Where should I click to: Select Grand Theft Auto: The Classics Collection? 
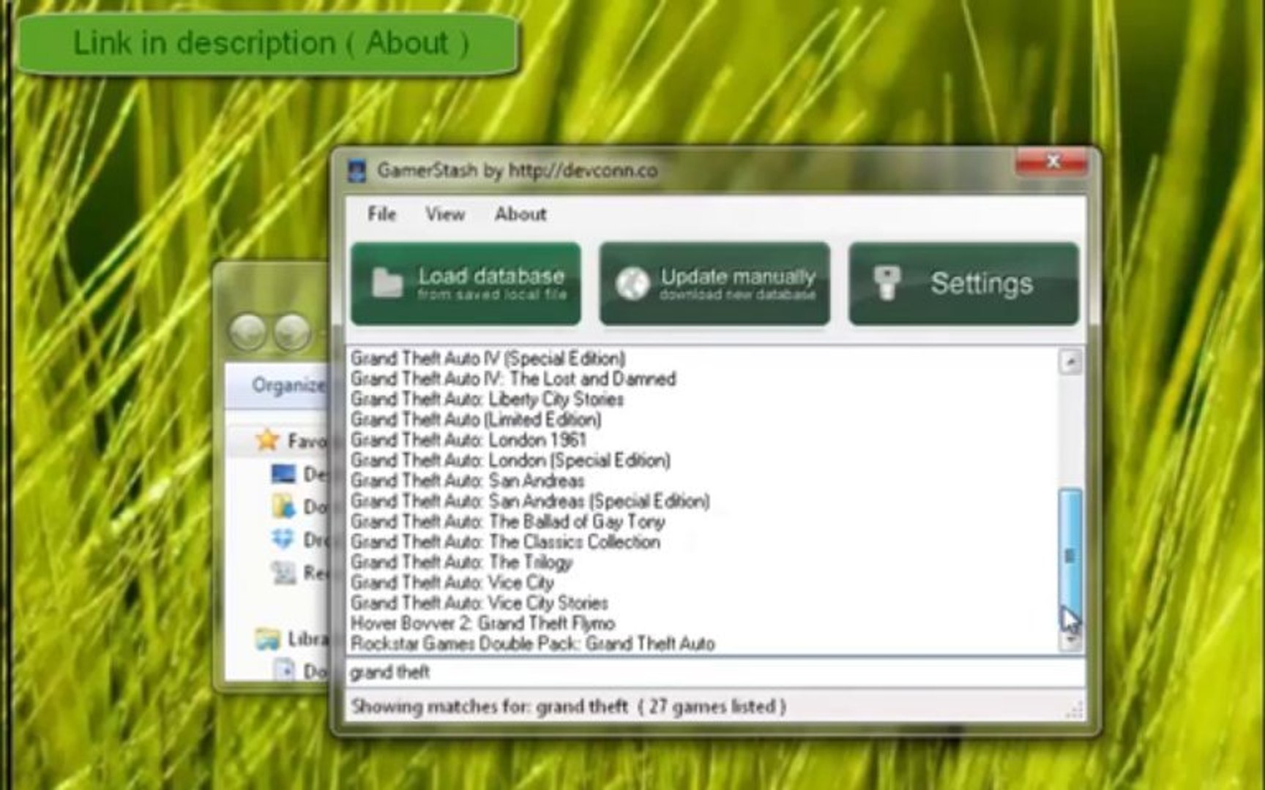coord(505,543)
